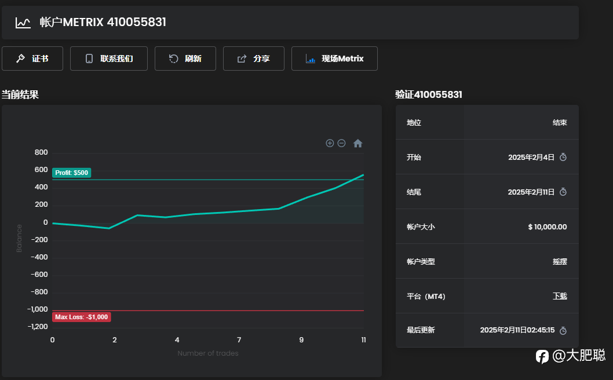613x380 pixels.
Task: Open the 现场Metrix live button
Action: click(x=335, y=59)
